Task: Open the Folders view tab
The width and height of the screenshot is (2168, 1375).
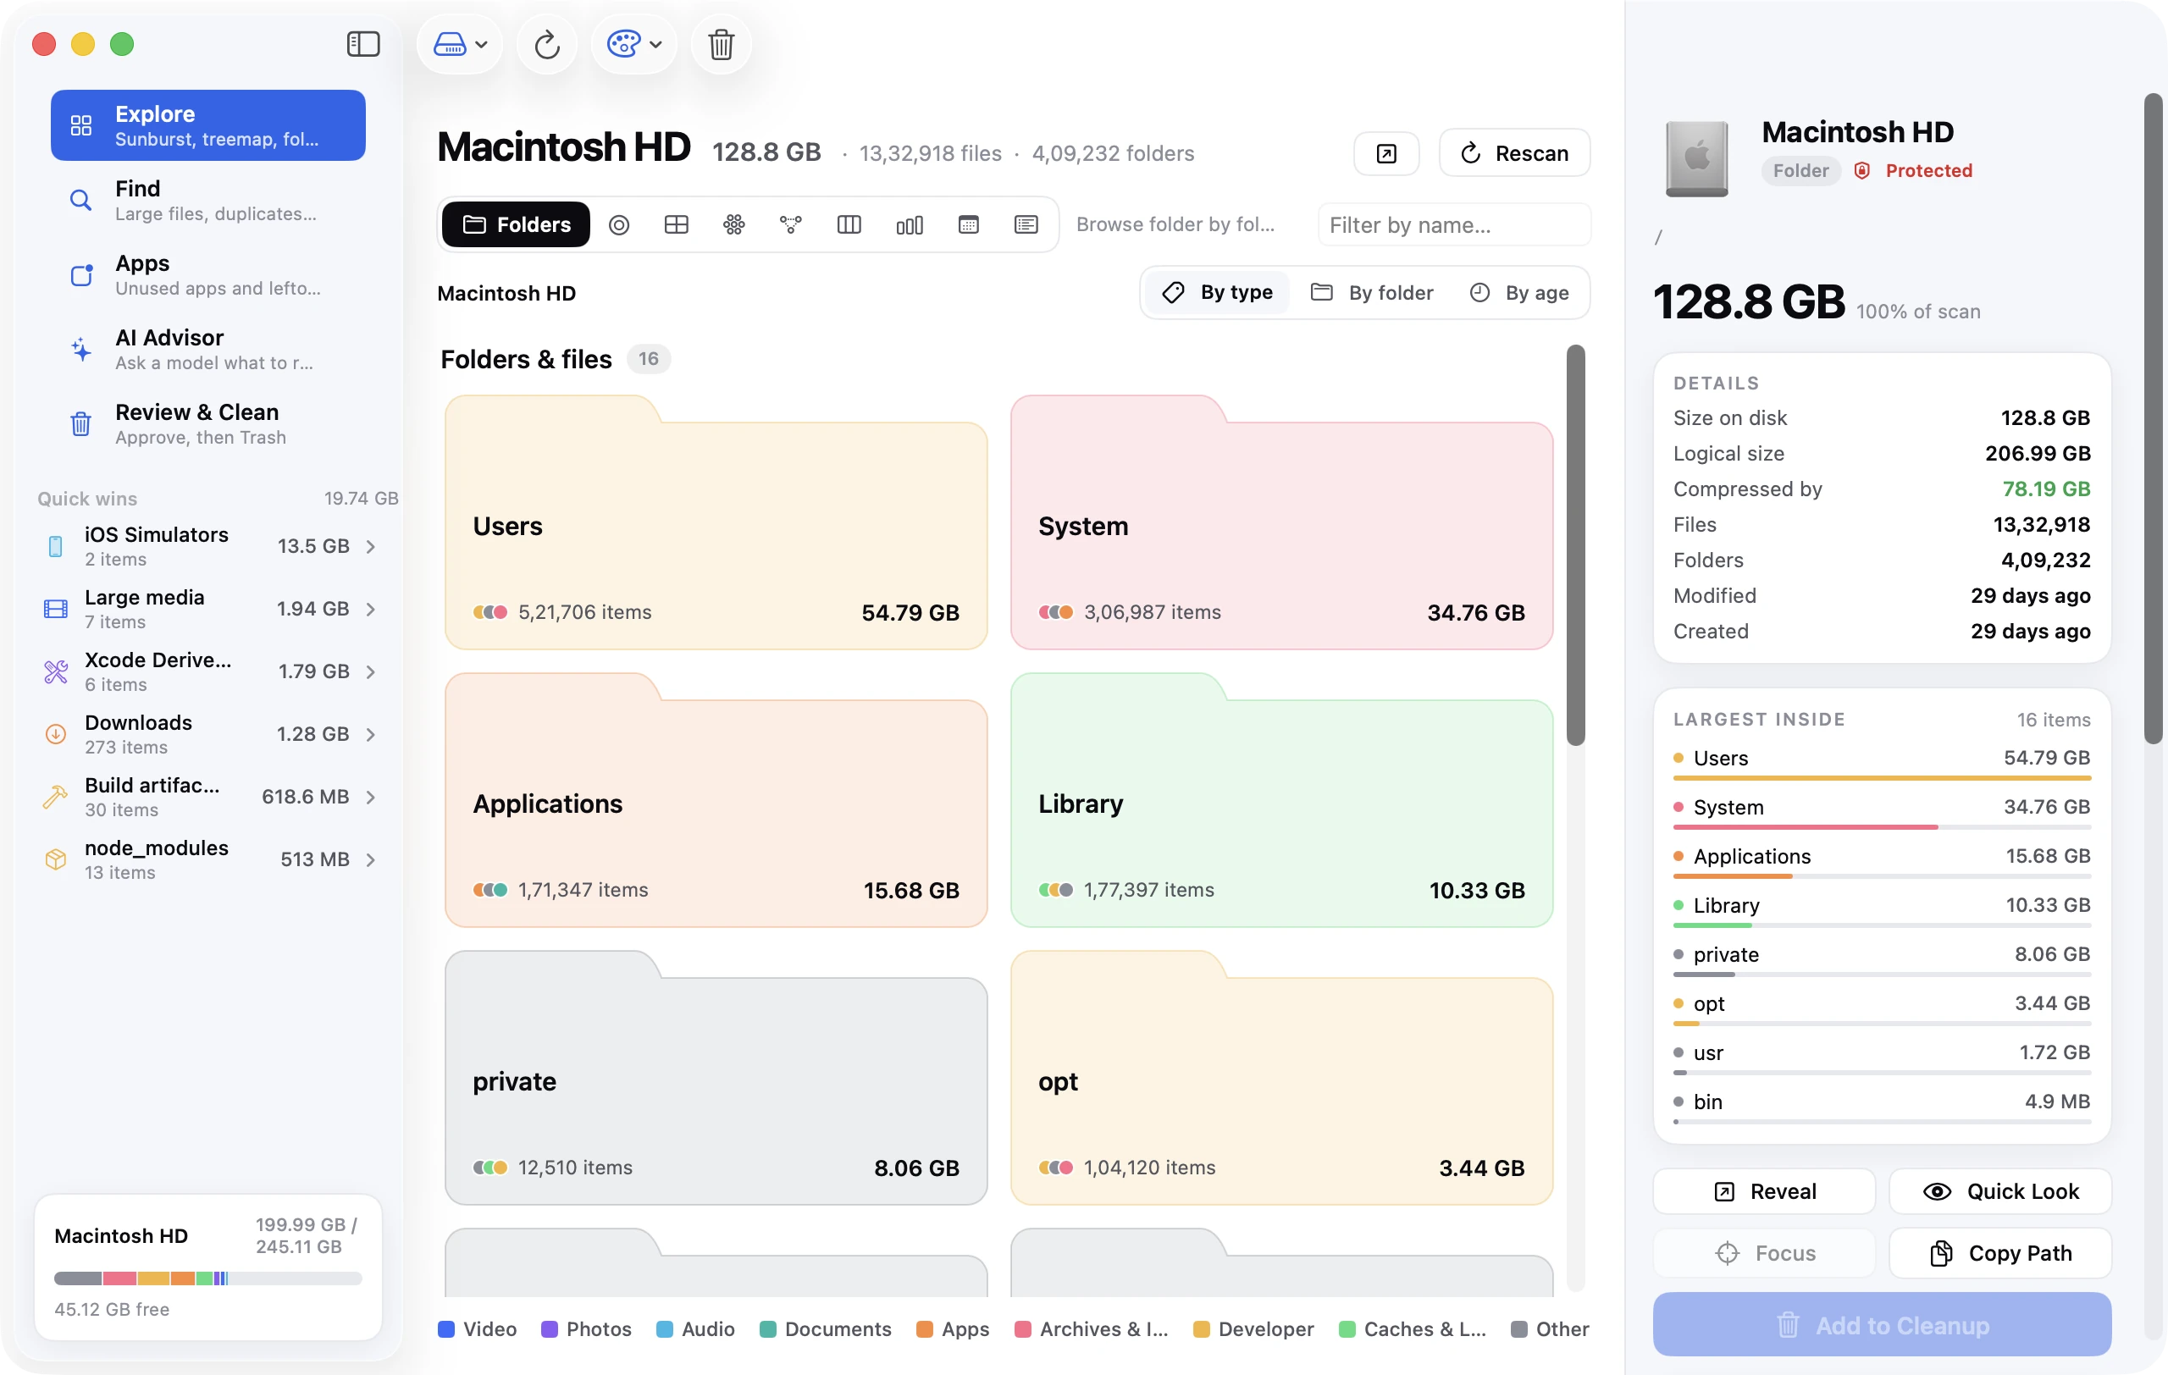Action: point(517,225)
